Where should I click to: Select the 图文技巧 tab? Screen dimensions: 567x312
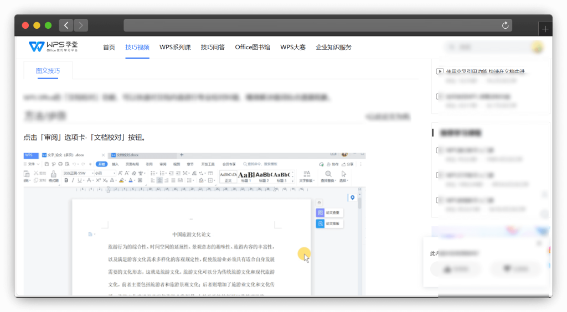(x=48, y=71)
